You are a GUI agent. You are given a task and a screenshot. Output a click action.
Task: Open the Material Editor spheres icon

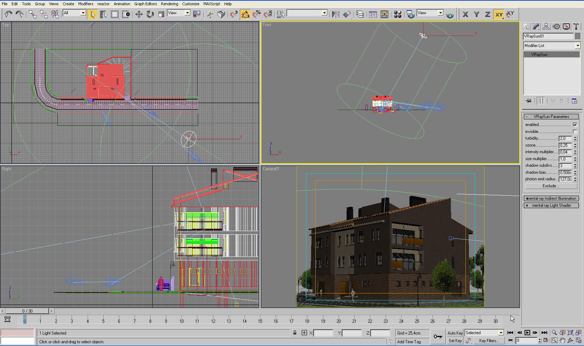[x=398, y=14]
